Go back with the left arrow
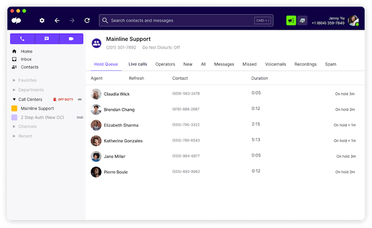372x228 pixels. tap(57, 21)
